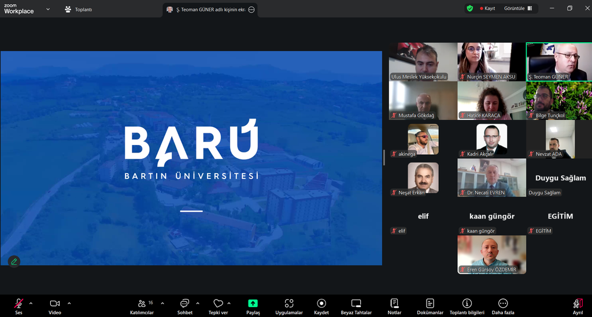Click the Ayrıl leave meeting button

(x=577, y=305)
